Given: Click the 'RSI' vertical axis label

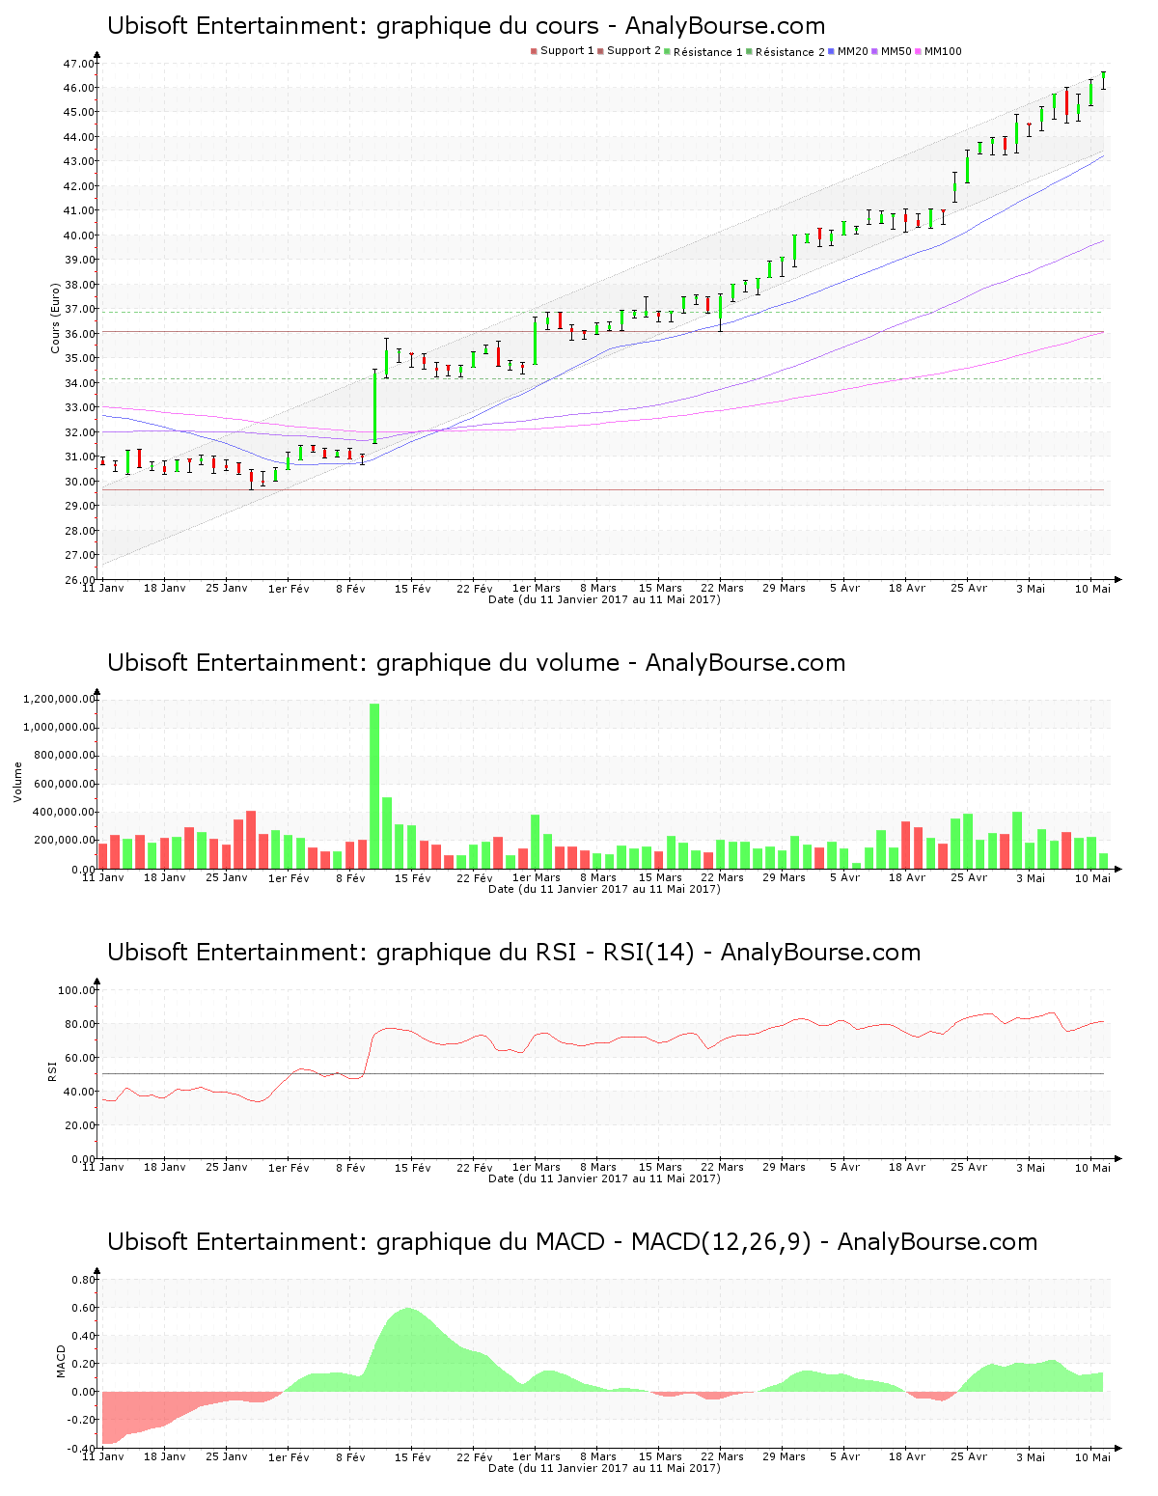Looking at the screenshot, I should pyautogui.click(x=52, y=1070).
